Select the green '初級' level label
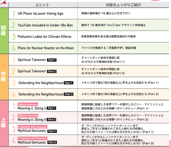171x148 pixels. tap(3, 30)
